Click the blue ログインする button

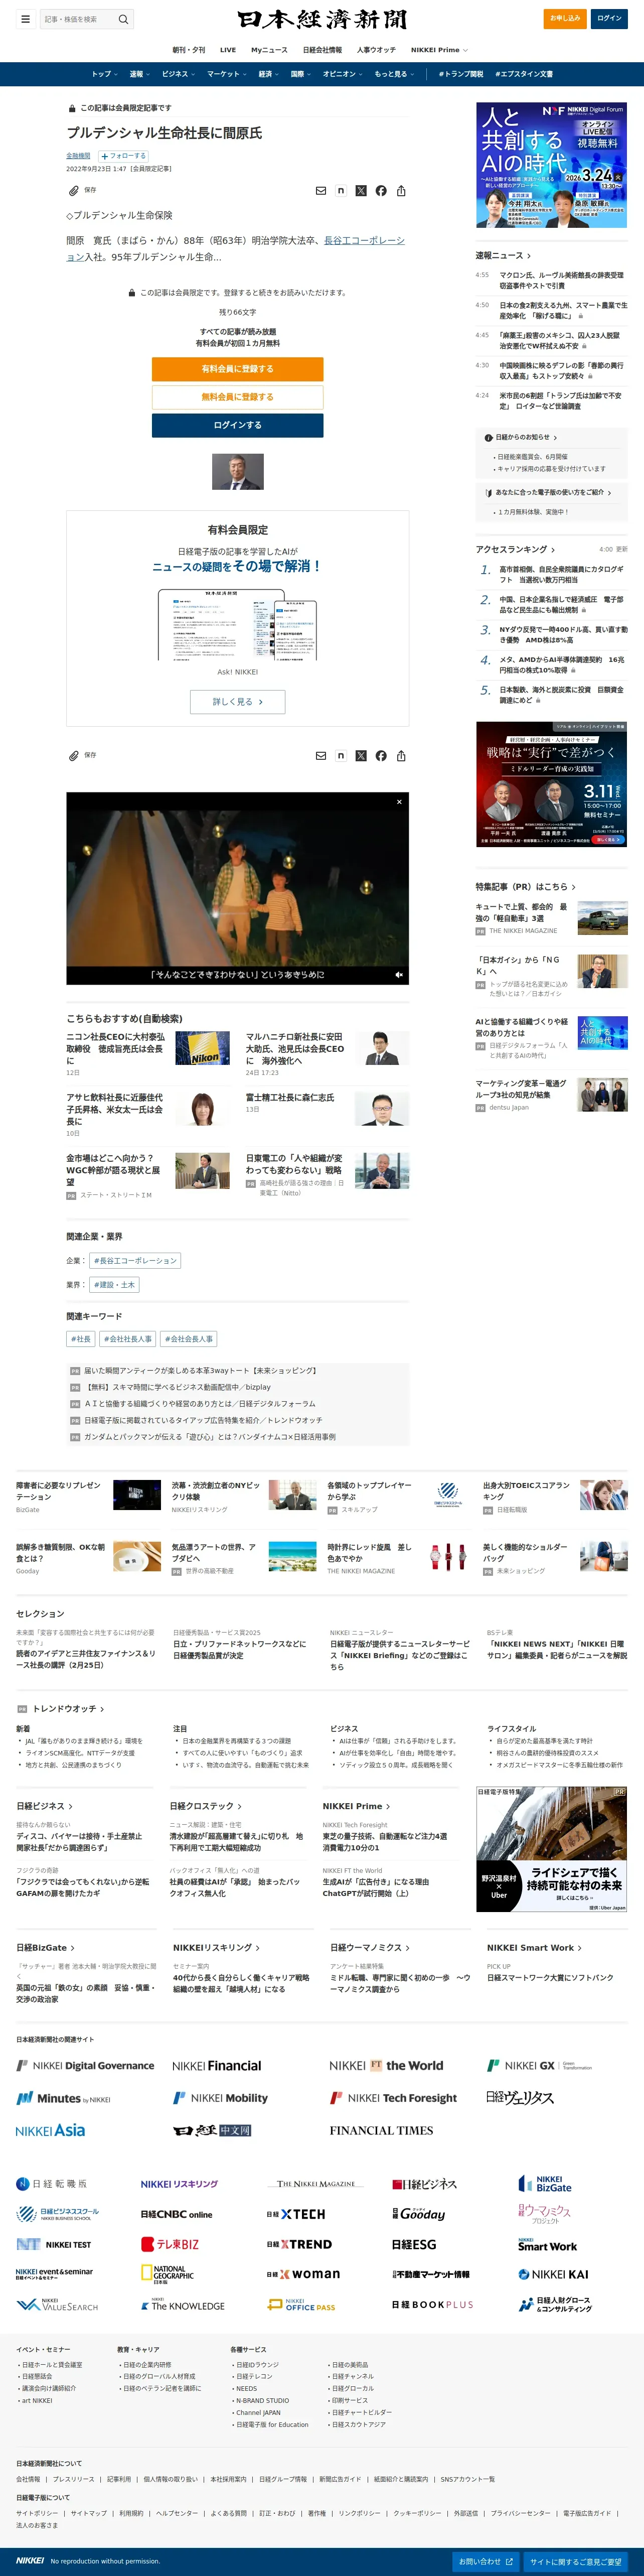(x=237, y=425)
